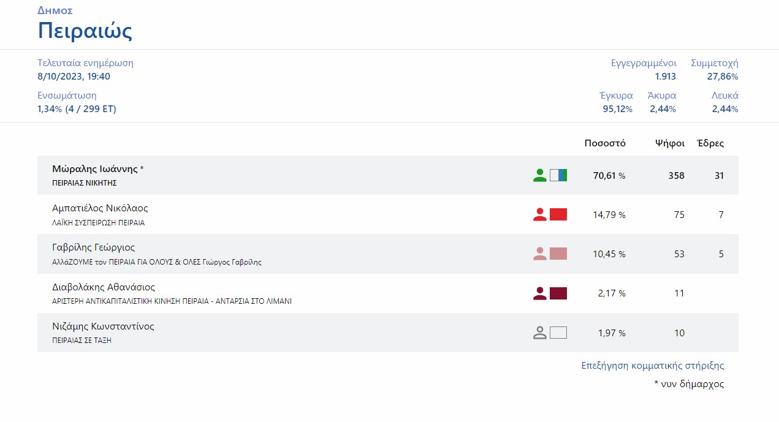Select candidate name Νιζάμης Κωνσταντίνος

(x=103, y=326)
